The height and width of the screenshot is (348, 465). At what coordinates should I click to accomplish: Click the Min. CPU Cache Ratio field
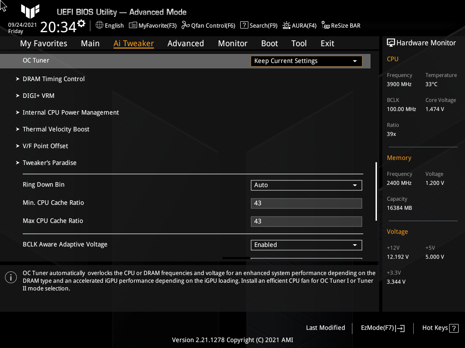coord(307,203)
